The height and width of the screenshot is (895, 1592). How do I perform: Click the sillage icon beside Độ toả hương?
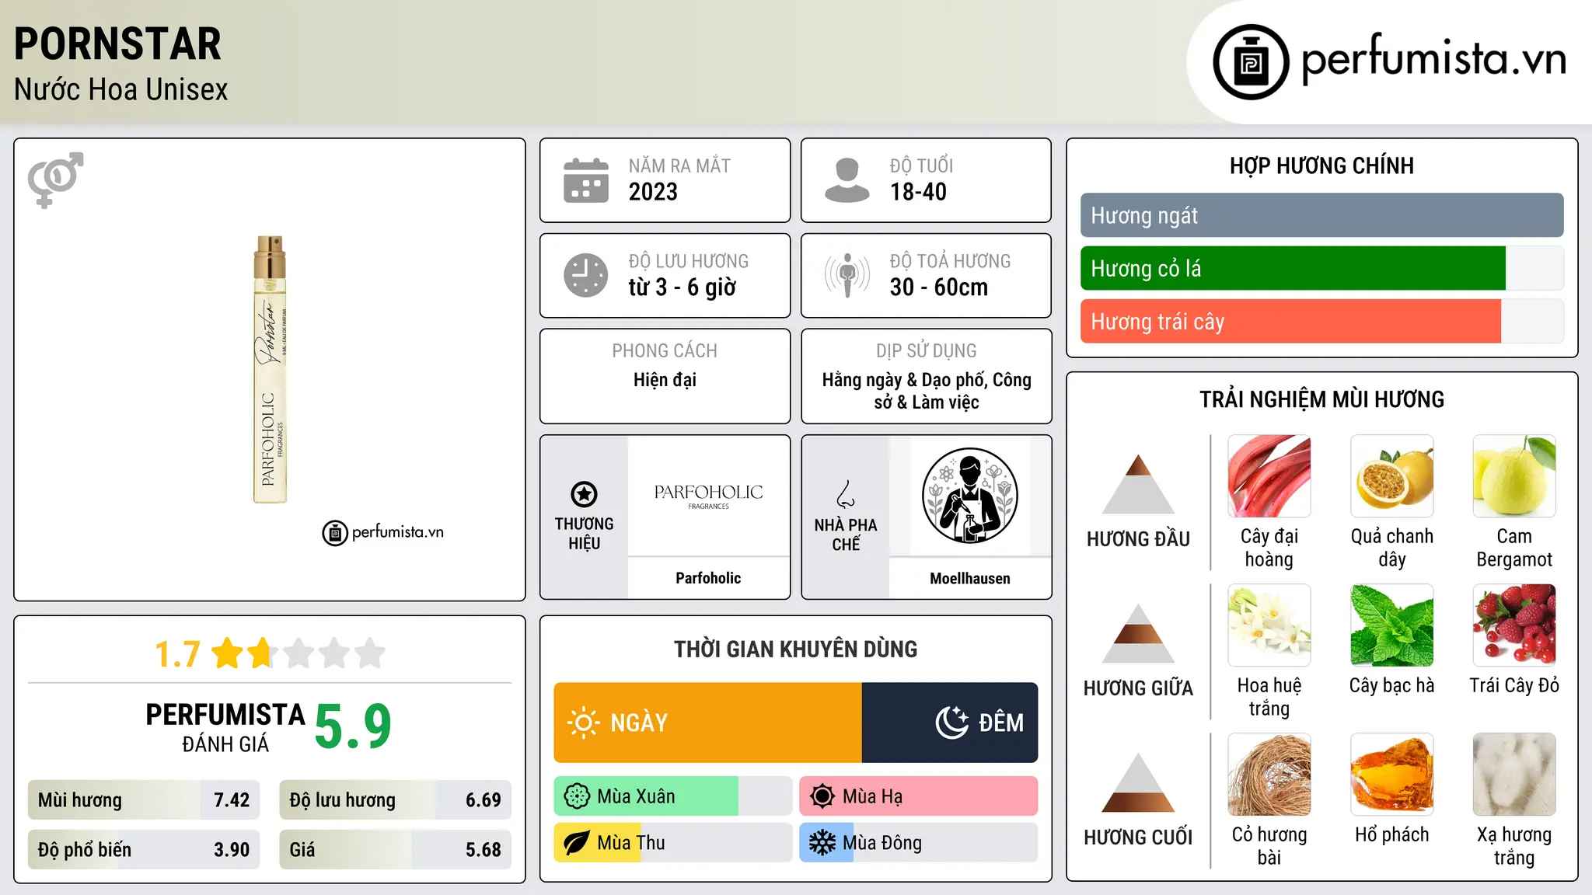847,275
